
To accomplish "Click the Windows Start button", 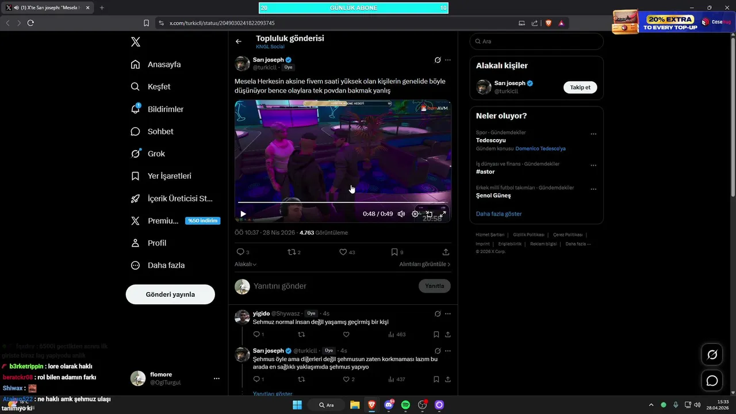I will coord(297,405).
